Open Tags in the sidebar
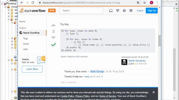 coord(25,38)
